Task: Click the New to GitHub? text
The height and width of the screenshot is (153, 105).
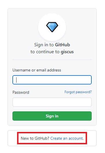Action: pos(35,138)
